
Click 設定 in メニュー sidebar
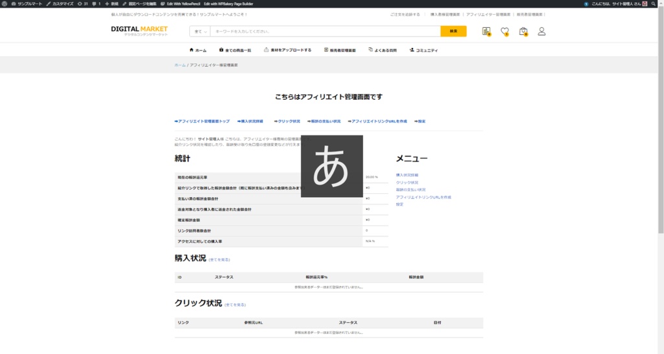point(399,204)
